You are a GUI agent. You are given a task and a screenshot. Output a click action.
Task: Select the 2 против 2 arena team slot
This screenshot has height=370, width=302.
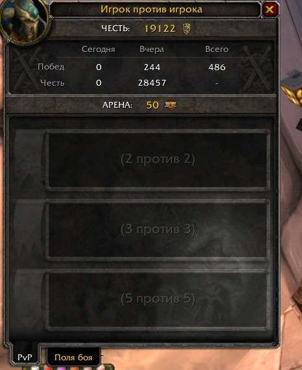pos(158,160)
